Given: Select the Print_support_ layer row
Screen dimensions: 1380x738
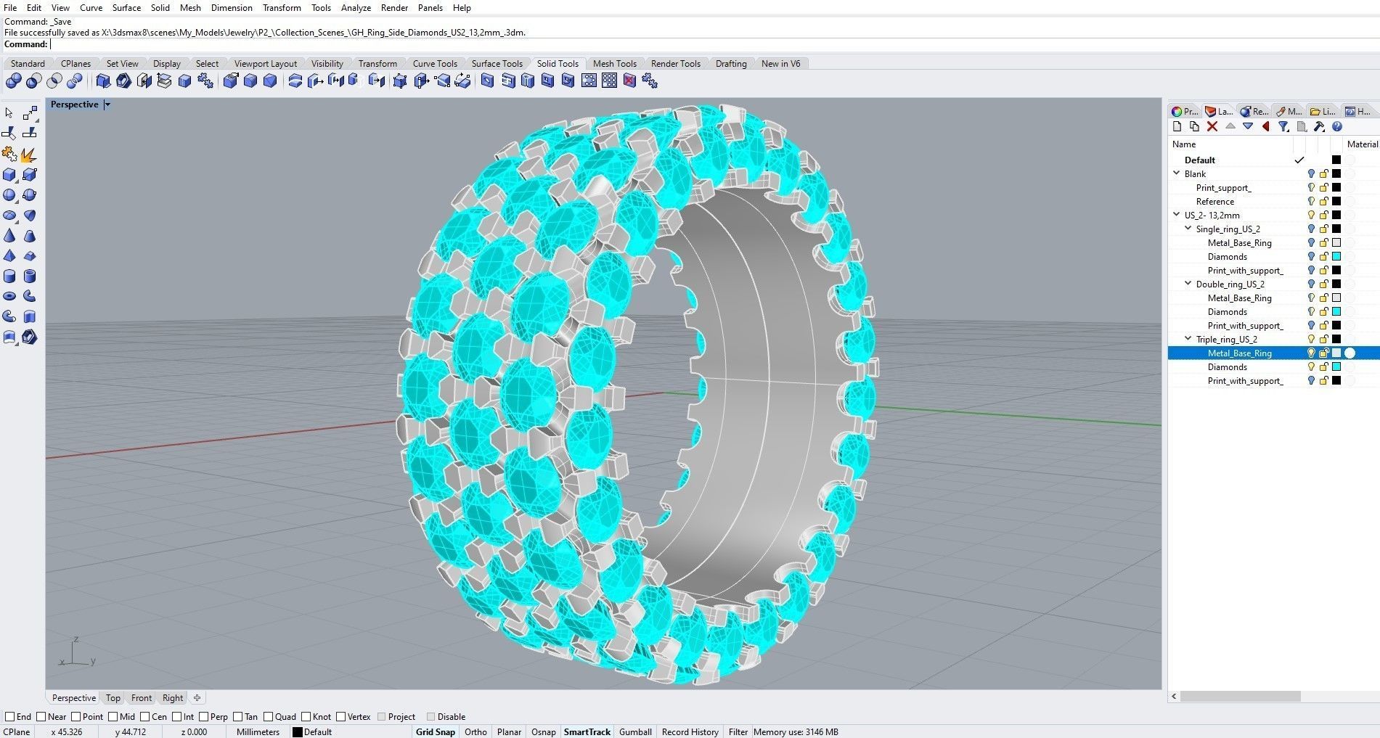Looking at the screenshot, I should click(1273, 187).
